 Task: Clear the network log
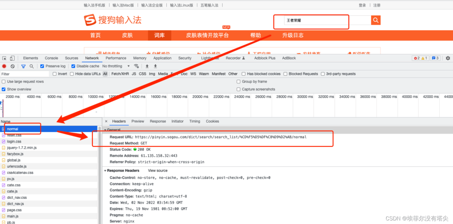tap(12, 66)
